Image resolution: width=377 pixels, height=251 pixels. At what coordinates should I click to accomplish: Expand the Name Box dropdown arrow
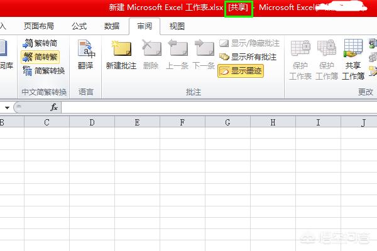point(6,107)
